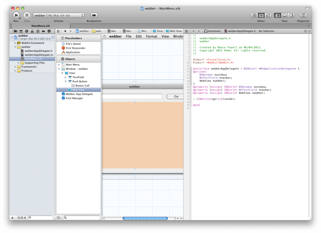
Task: Open the Organizer window
Action: [303, 15]
